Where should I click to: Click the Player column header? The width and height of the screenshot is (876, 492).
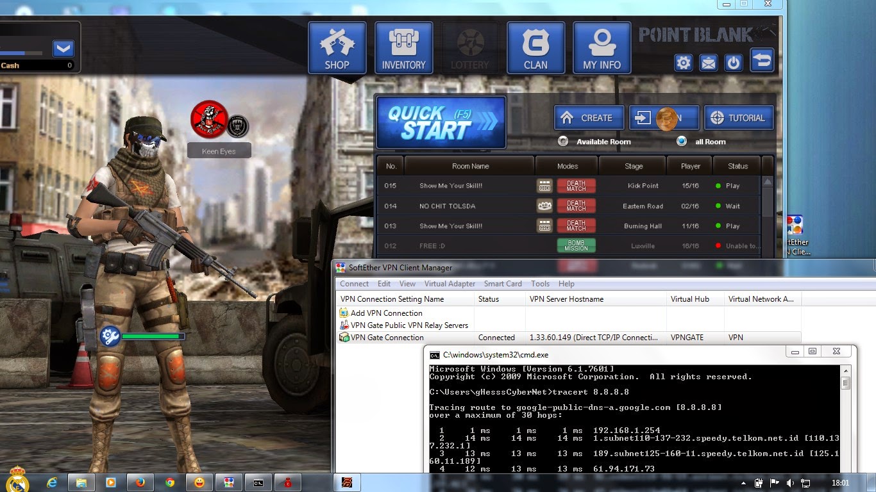691,166
